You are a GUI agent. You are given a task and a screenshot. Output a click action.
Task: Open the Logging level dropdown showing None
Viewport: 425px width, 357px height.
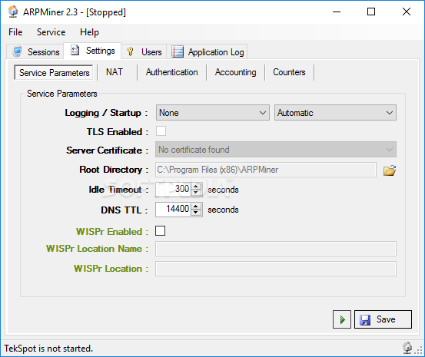(212, 113)
